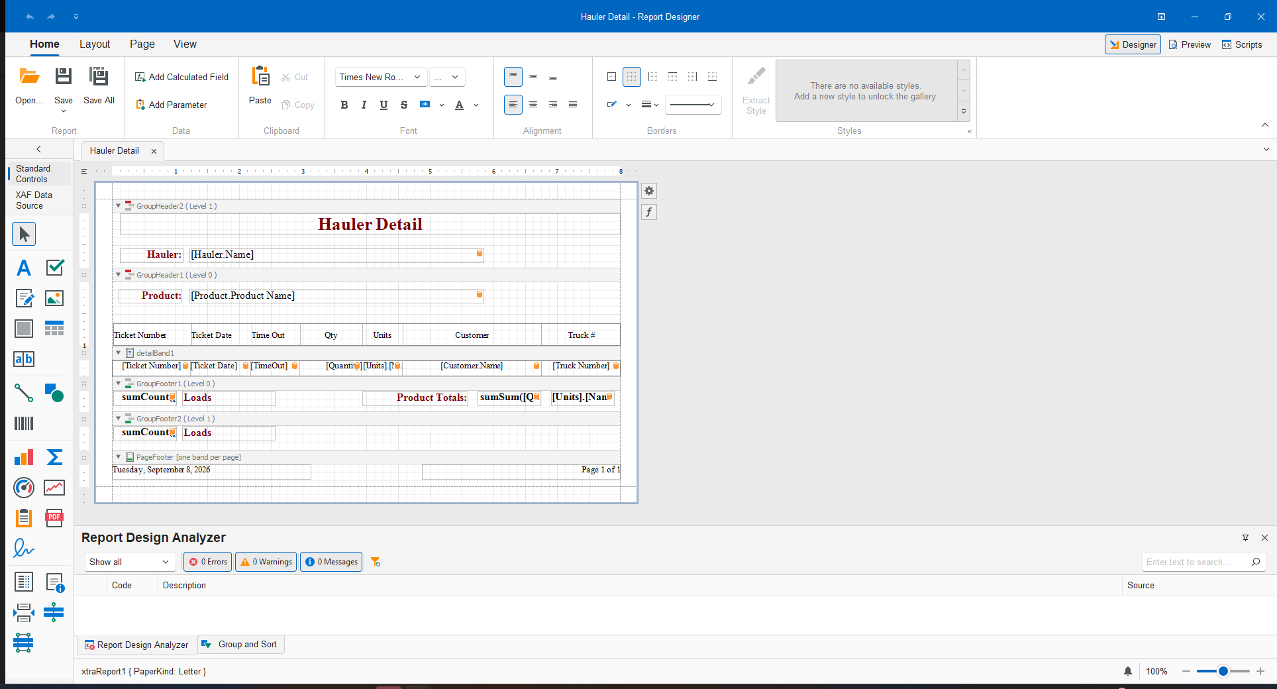Screen dimensions: 1277x689
Task: Toggle underline font formatting
Action: coord(383,105)
